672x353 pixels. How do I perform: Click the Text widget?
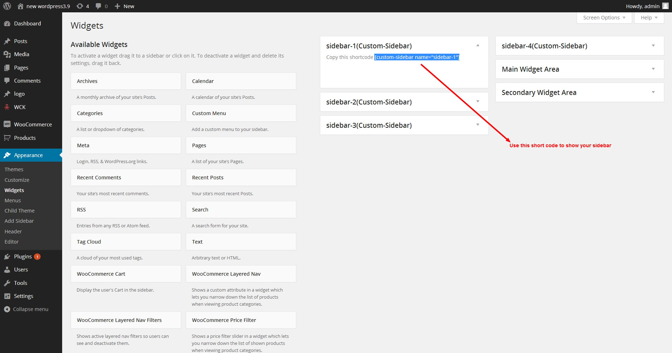coord(241,242)
